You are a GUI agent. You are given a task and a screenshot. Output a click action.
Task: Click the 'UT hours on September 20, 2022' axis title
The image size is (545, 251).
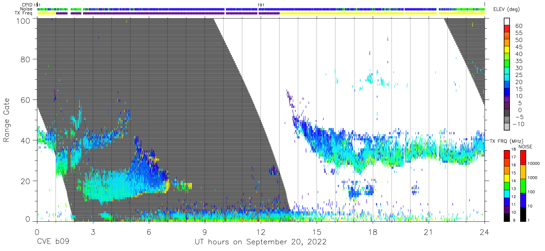click(261, 242)
